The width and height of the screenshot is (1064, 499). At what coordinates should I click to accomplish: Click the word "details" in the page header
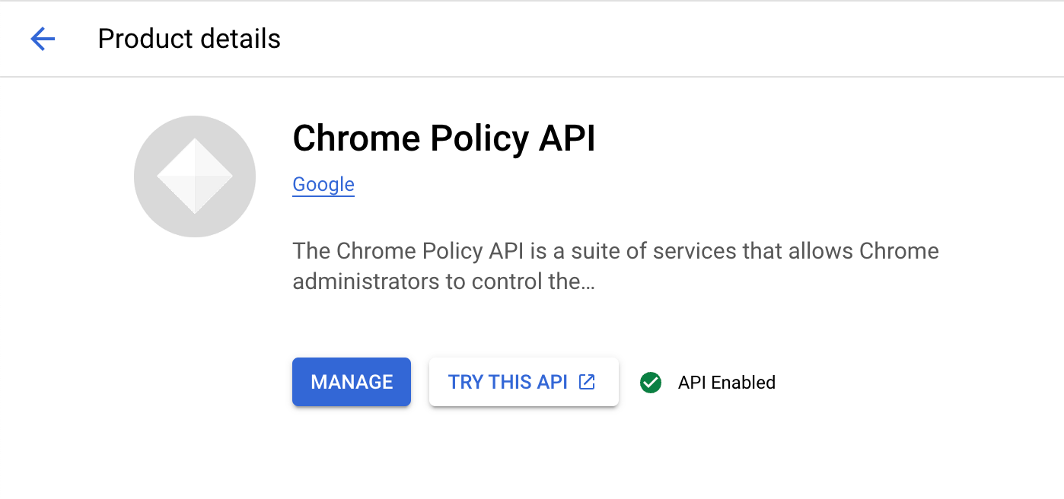(x=244, y=39)
